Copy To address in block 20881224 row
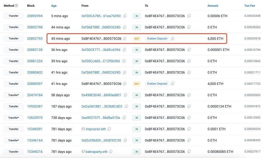The height and width of the screenshot is (158, 262). pos(189,61)
